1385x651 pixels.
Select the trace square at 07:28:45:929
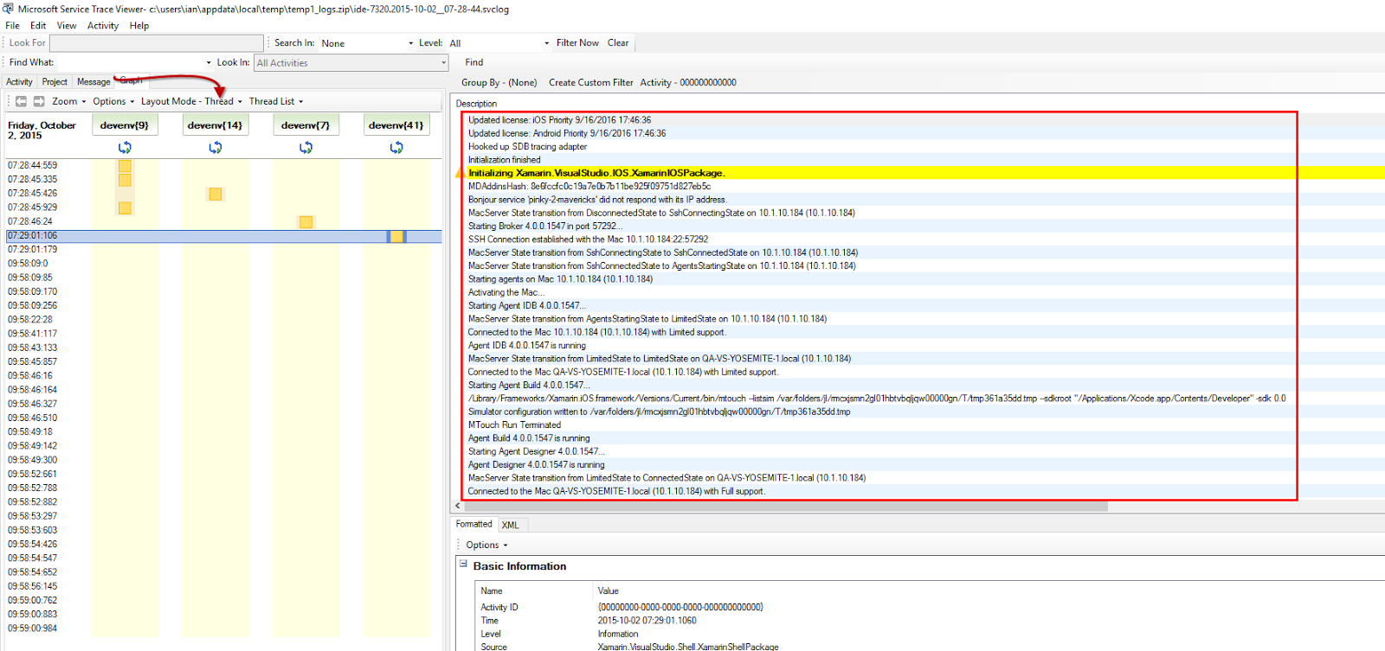tap(125, 207)
